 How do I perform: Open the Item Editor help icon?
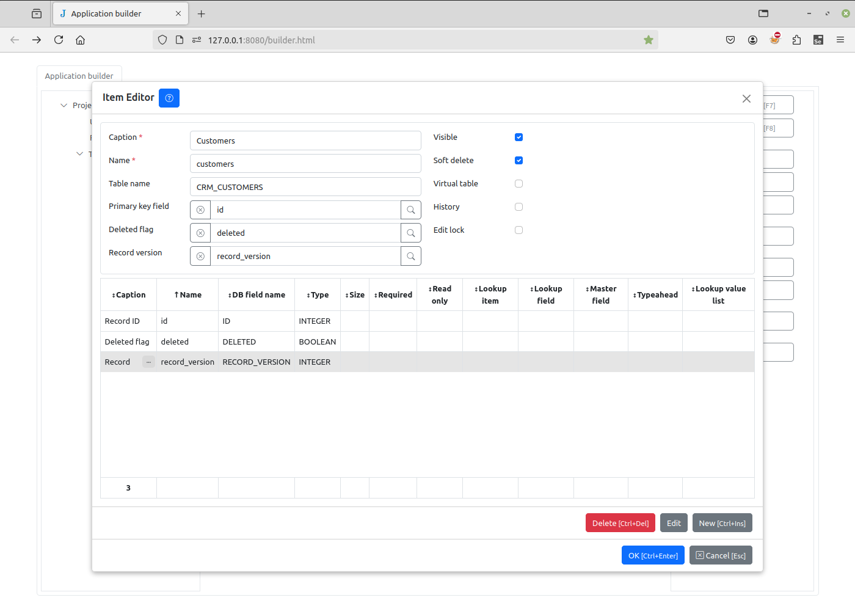pos(169,98)
